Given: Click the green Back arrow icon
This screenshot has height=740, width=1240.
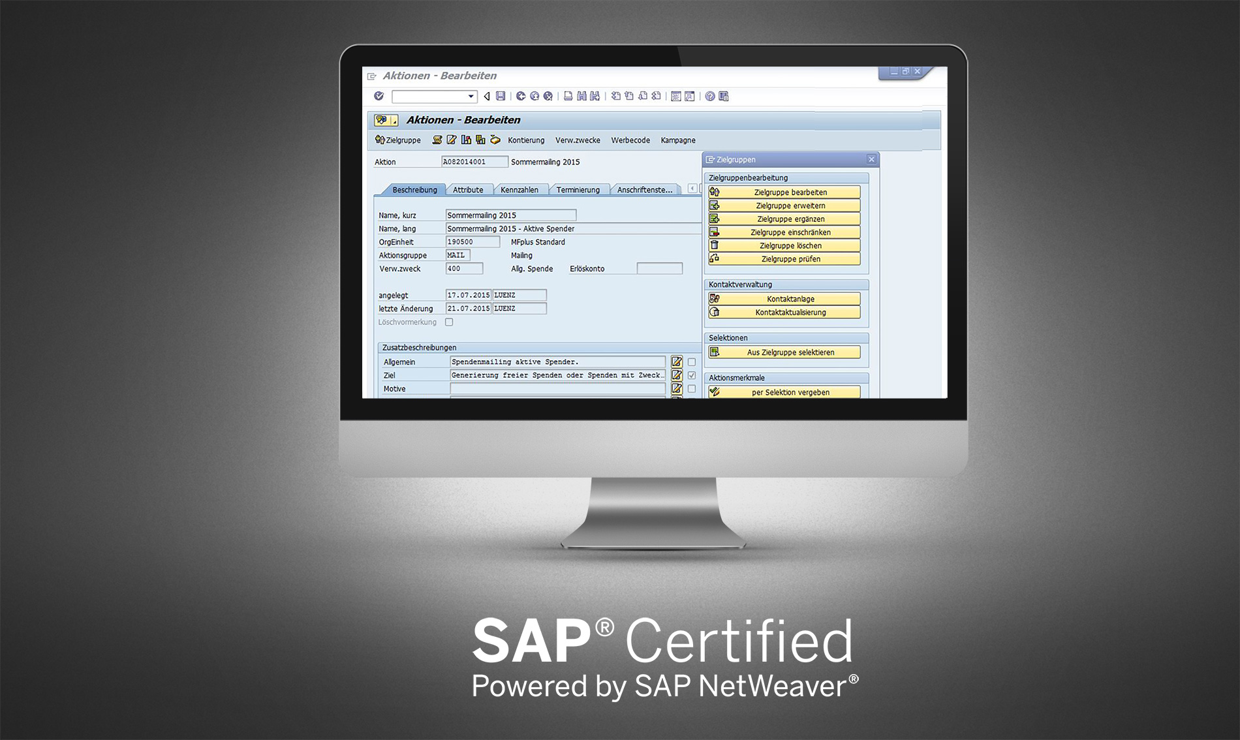Looking at the screenshot, I should [x=521, y=96].
